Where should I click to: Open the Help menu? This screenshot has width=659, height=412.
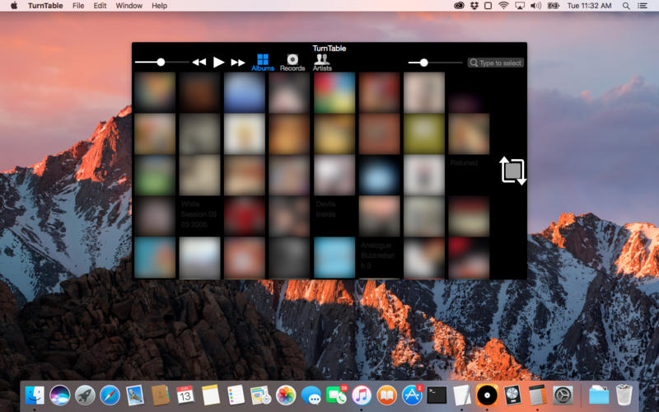pos(159,6)
